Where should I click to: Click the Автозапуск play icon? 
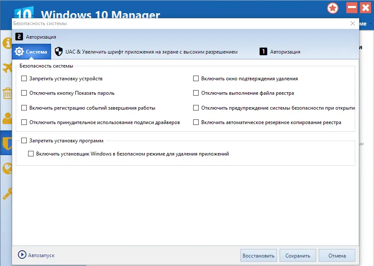[x=22, y=255]
